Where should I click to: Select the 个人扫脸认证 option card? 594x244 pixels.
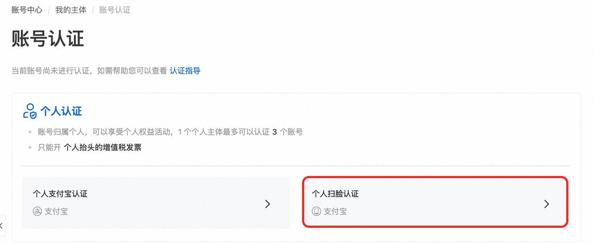tap(435, 202)
